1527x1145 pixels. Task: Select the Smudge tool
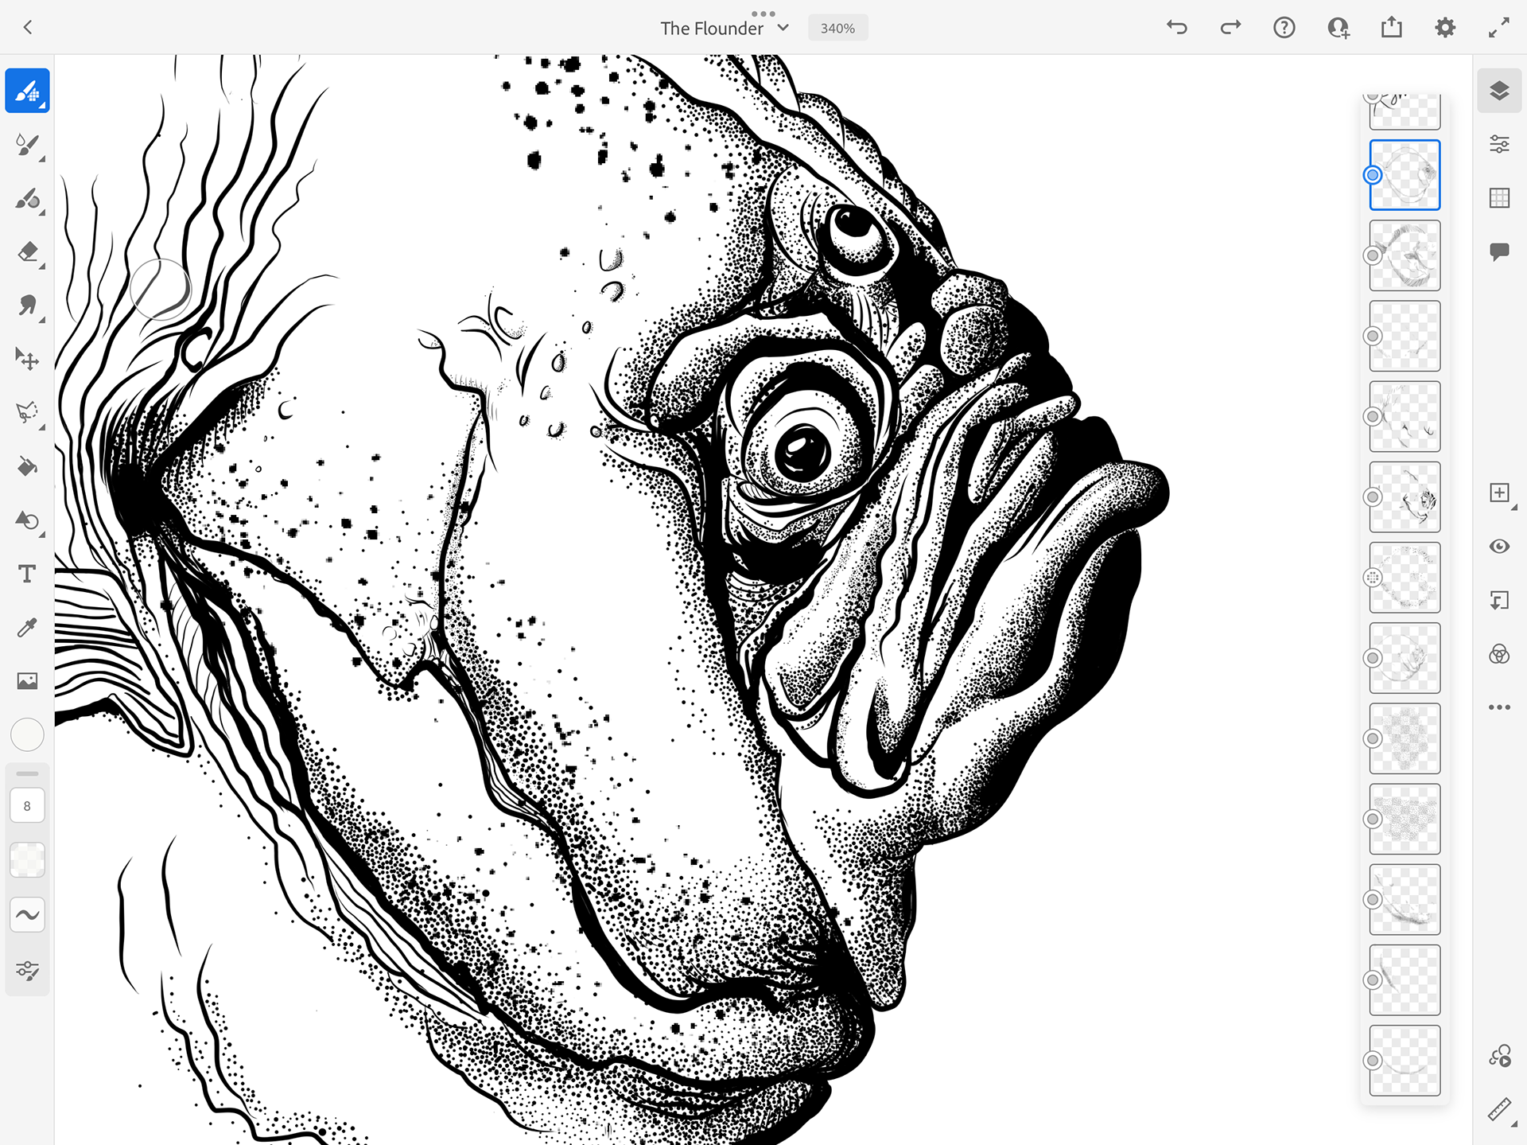(27, 306)
